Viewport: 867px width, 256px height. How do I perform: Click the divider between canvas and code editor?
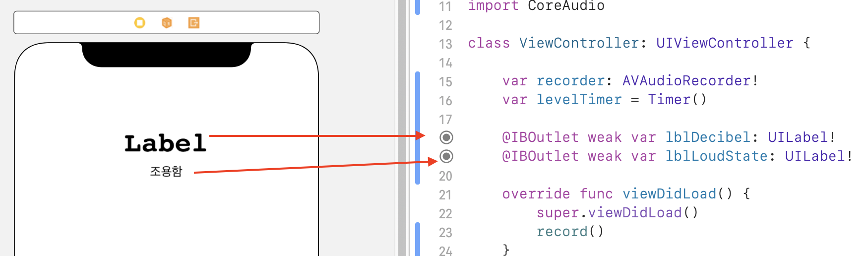click(402, 128)
